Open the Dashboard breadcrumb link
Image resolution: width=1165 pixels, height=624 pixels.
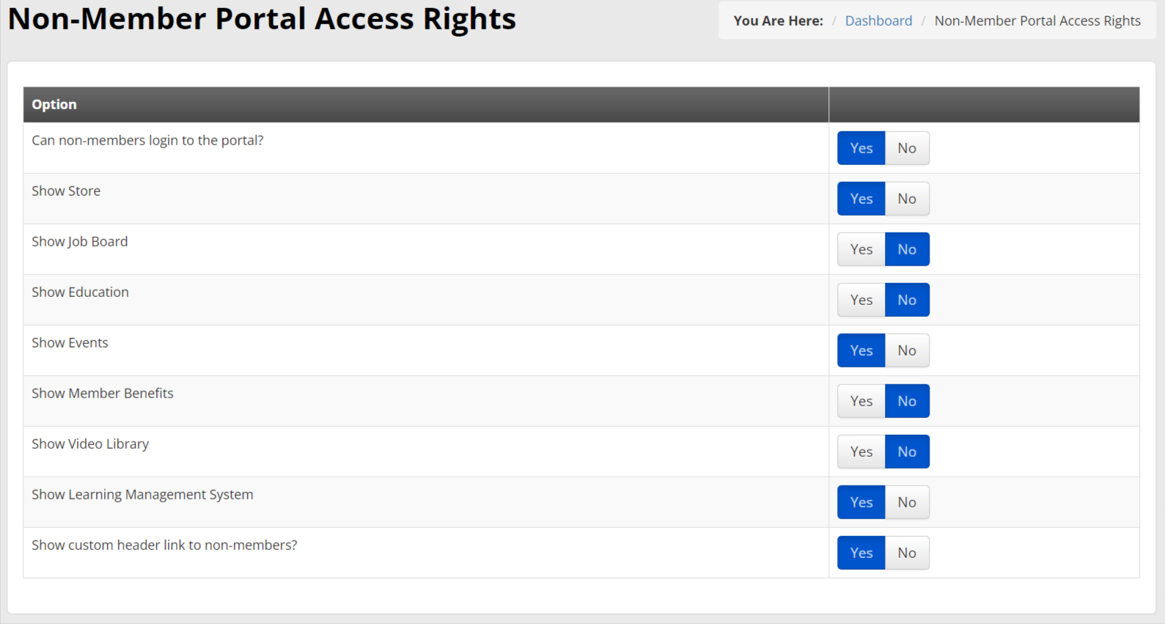pyautogui.click(x=878, y=21)
